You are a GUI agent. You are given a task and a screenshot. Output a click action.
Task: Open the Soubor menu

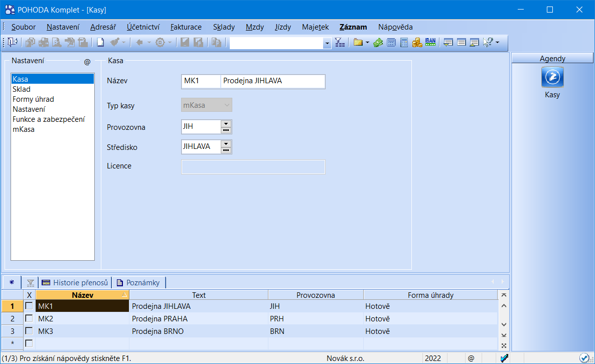[x=24, y=27]
